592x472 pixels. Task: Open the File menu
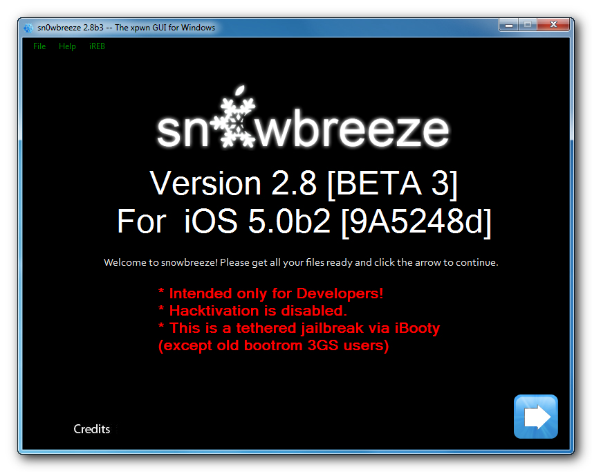coord(39,46)
